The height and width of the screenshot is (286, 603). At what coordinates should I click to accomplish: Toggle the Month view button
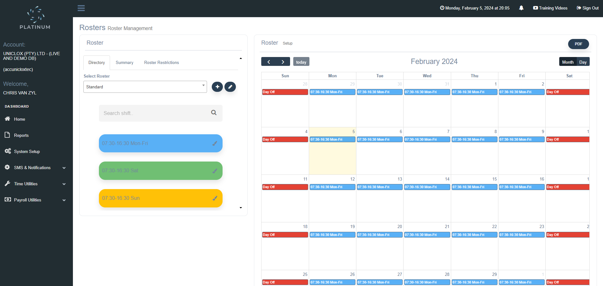(568, 62)
